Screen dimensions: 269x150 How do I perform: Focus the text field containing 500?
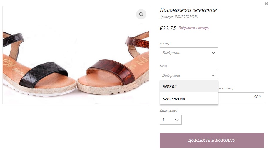[241, 97]
